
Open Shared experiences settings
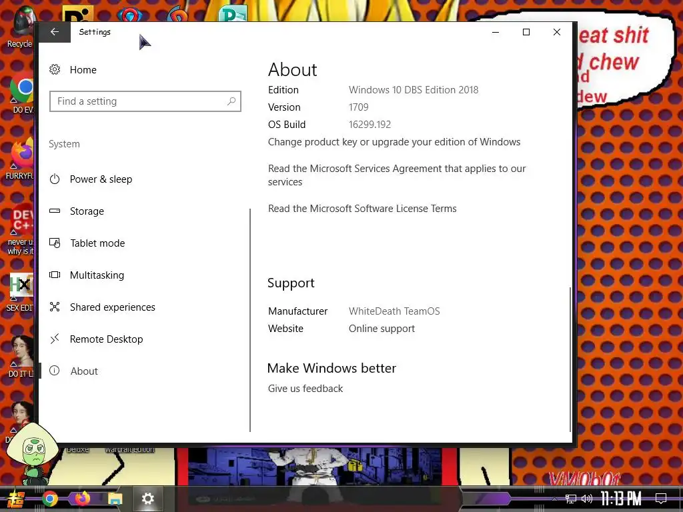[x=112, y=307]
